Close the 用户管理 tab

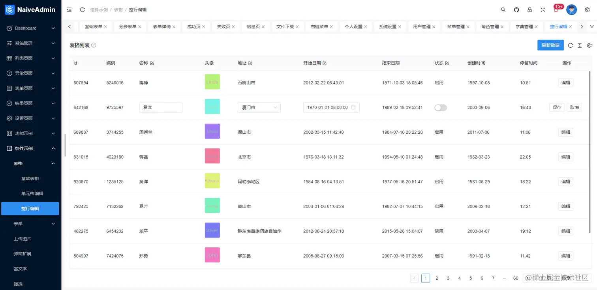pyautogui.click(x=434, y=27)
